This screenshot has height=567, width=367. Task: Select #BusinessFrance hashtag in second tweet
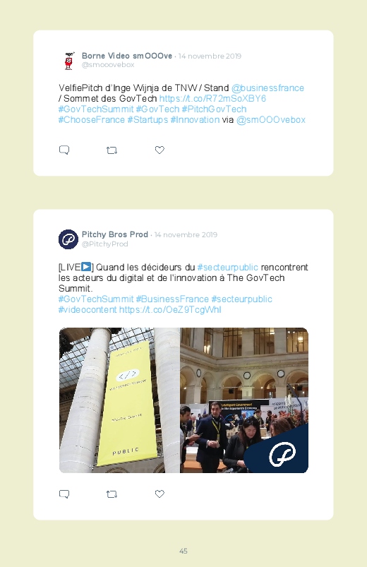point(172,299)
